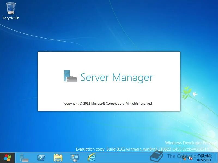
Task: Click the 8/29/2011 date in tray
Action: (204, 160)
